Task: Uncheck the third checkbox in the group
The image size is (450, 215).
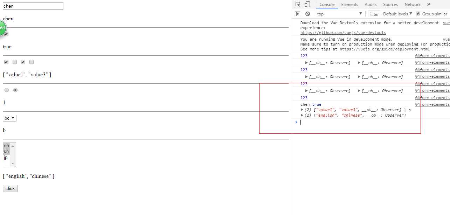Action: tap(23, 62)
